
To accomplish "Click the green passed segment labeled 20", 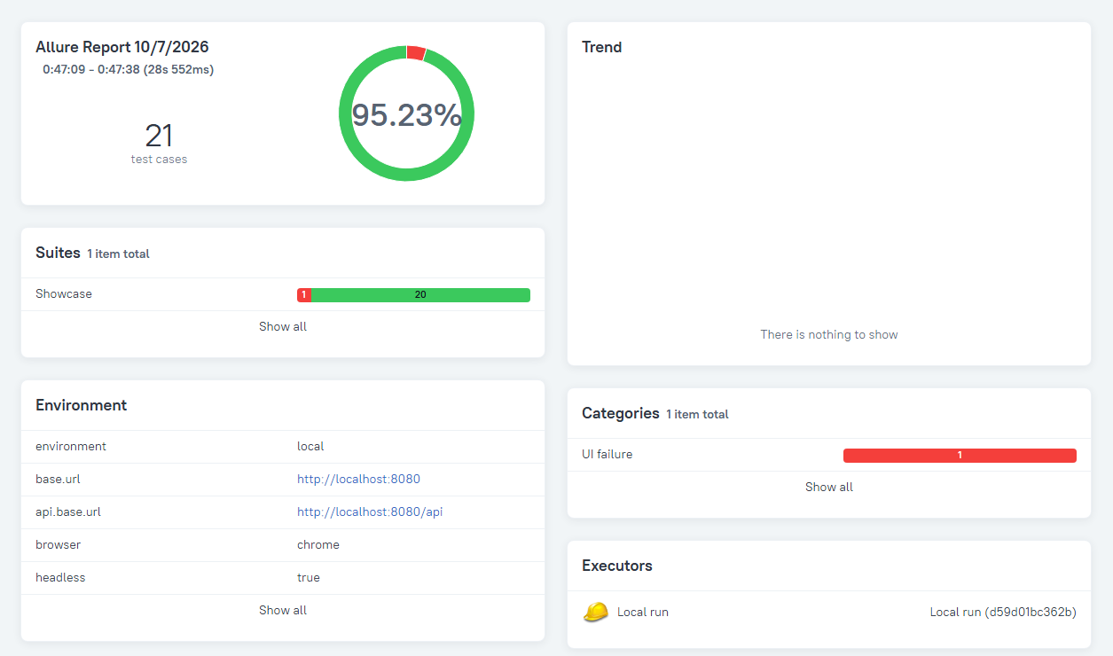I will [x=420, y=295].
